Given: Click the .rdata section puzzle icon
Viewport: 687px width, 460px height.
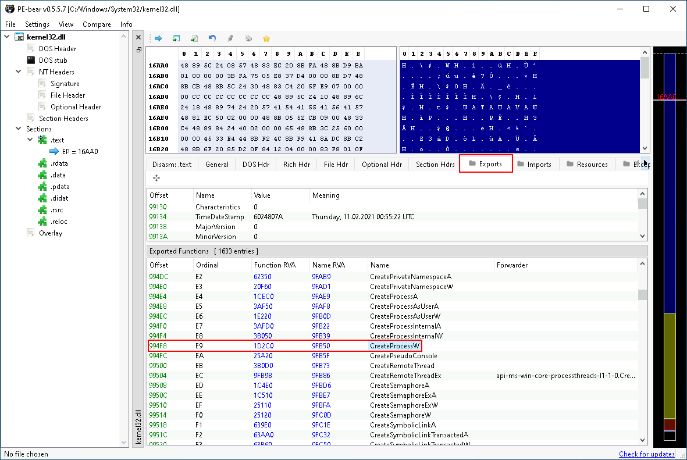Looking at the screenshot, I should [42, 163].
